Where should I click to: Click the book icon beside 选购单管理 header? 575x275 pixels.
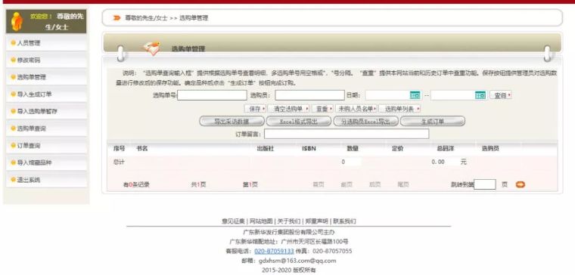tap(152, 48)
